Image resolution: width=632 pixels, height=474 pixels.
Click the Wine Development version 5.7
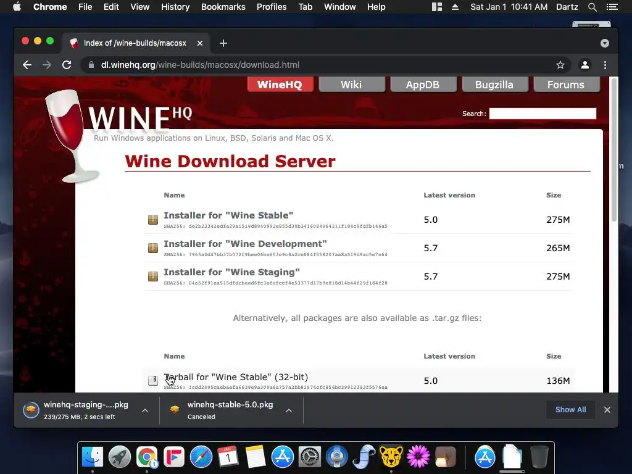click(430, 248)
